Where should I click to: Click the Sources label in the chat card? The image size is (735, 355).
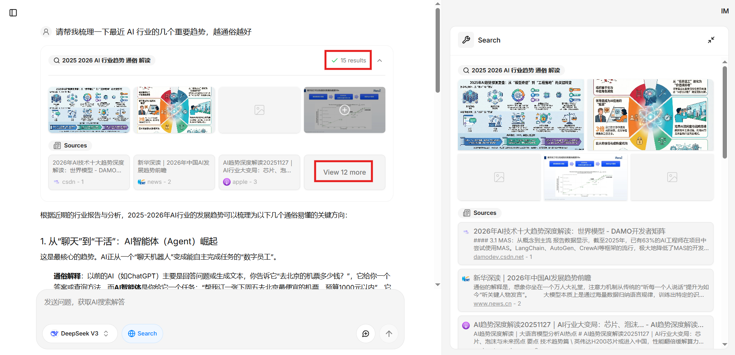tap(75, 146)
